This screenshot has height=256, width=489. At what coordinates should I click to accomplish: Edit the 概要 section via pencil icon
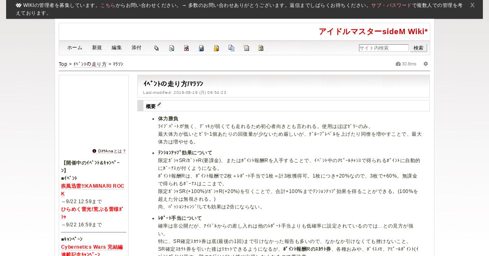(x=159, y=105)
